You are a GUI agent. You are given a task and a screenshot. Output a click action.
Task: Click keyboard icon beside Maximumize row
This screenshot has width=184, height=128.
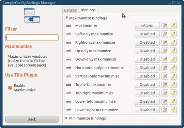(68, 26)
